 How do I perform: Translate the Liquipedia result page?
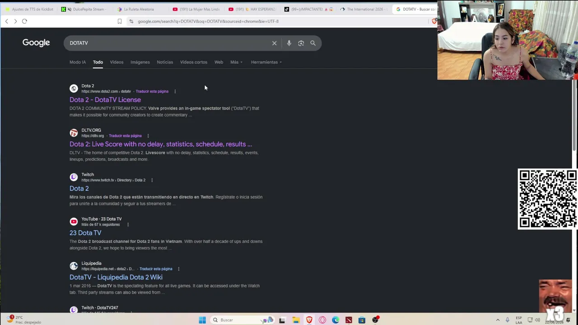tap(156, 269)
